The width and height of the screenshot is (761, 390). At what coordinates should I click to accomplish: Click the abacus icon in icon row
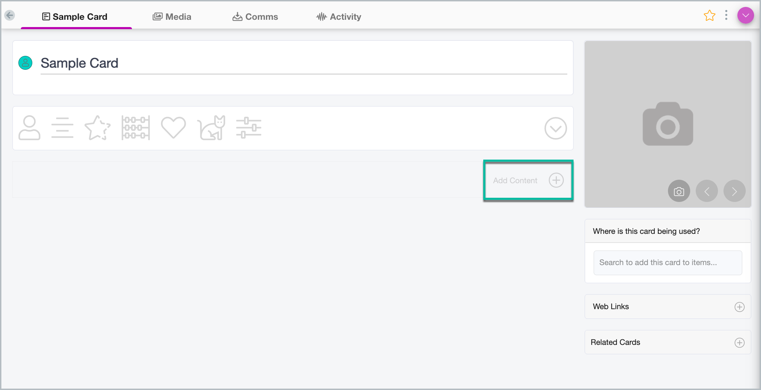pos(136,128)
